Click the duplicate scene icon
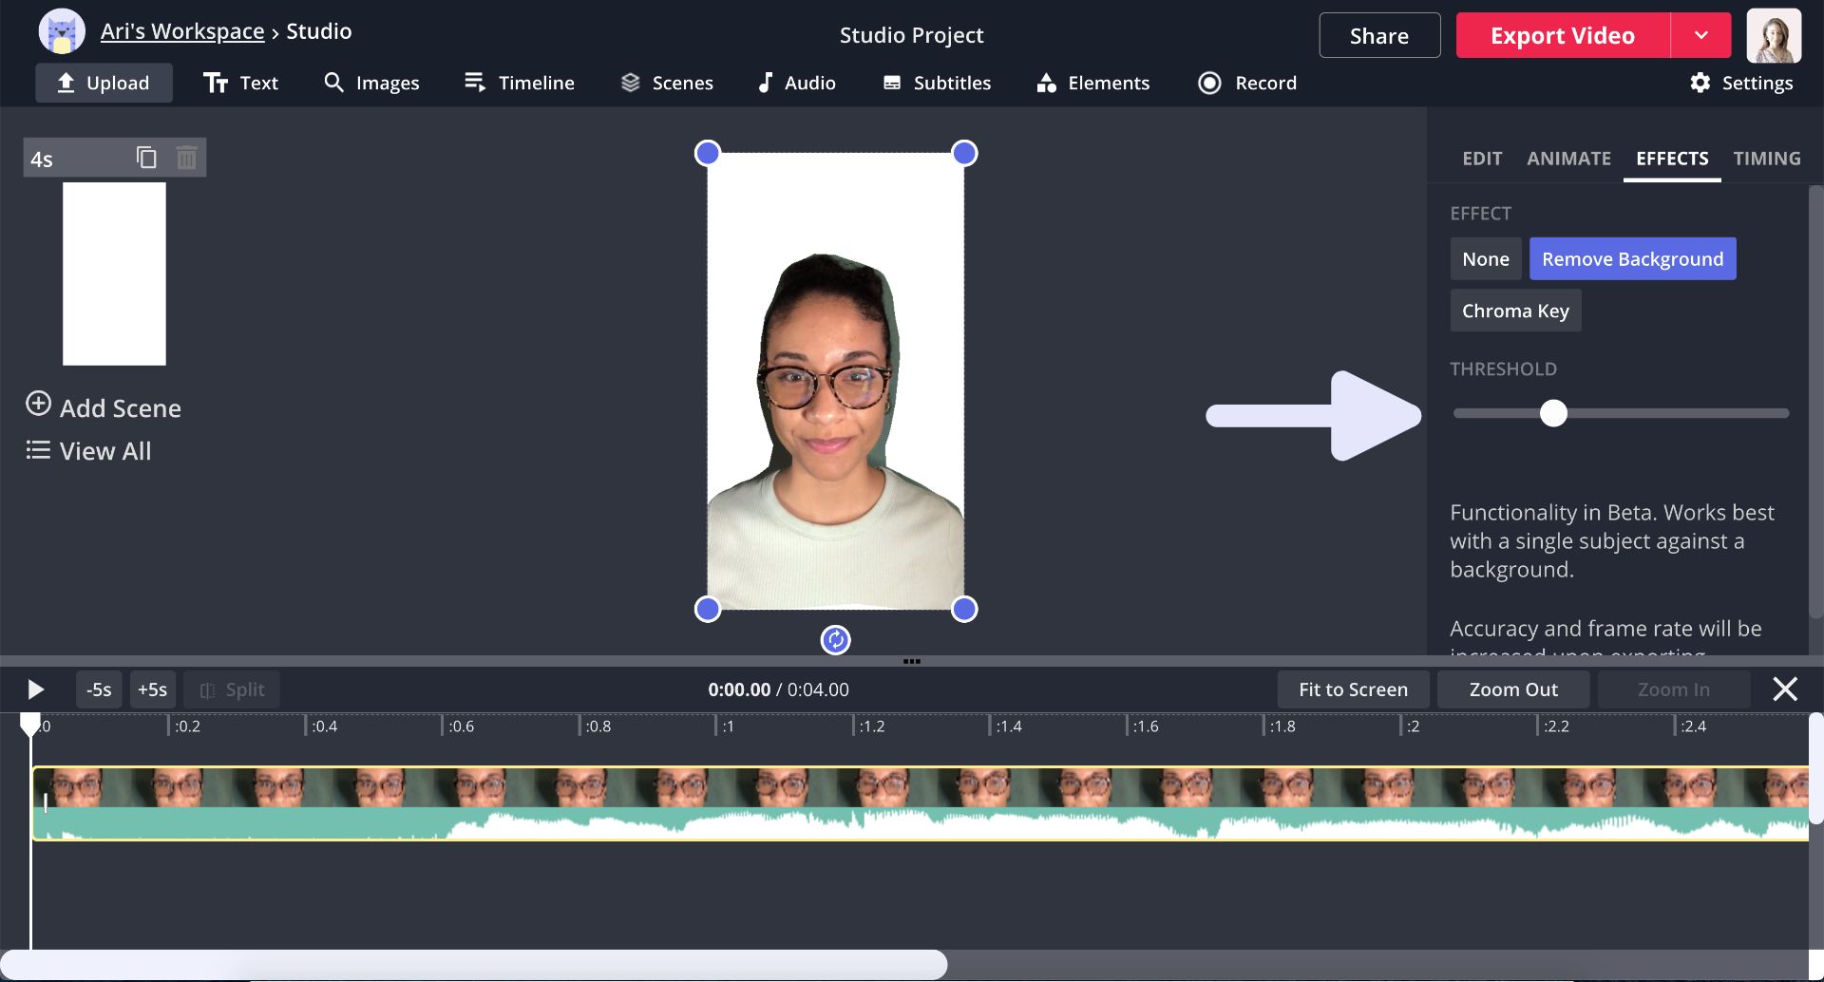 pos(146,158)
